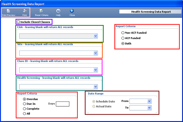The height and width of the screenshot is (122, 183).
Task: Select the Non-ACF Funded radio button
Action: [x=123, y=33]
